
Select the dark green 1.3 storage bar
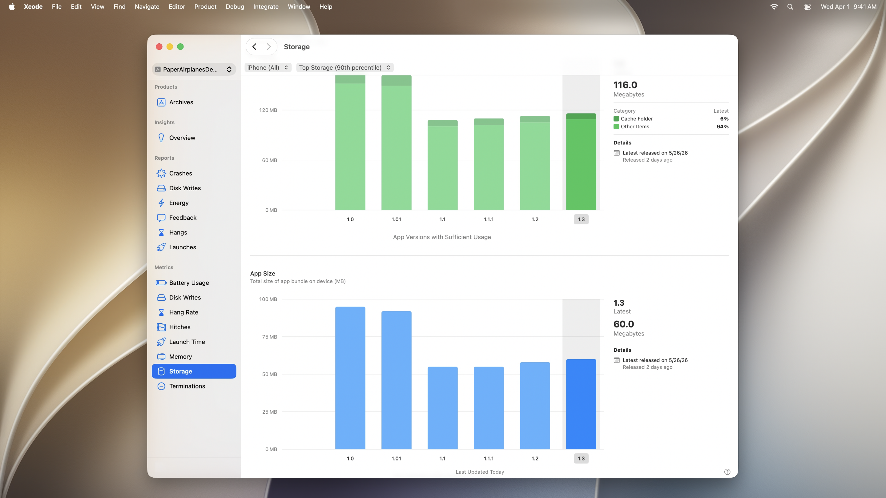click(581, 162)
